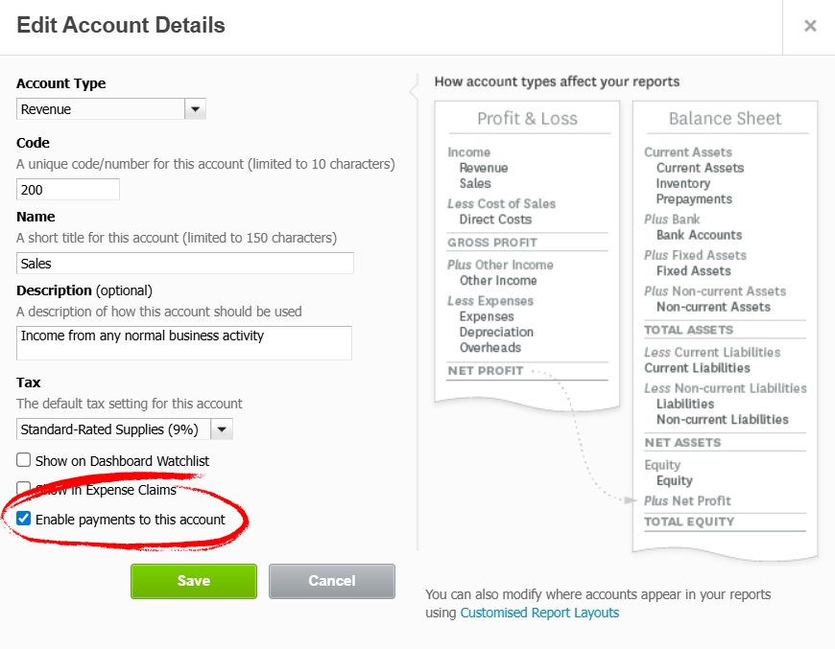Click into the Code input field
This screenshot has height=649, width=835.
coord(68,190)
